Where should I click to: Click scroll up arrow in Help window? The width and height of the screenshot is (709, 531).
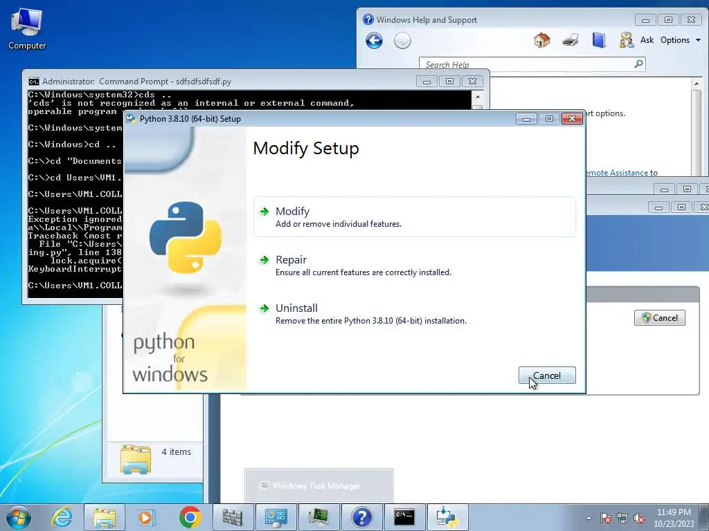click(697, 84)
